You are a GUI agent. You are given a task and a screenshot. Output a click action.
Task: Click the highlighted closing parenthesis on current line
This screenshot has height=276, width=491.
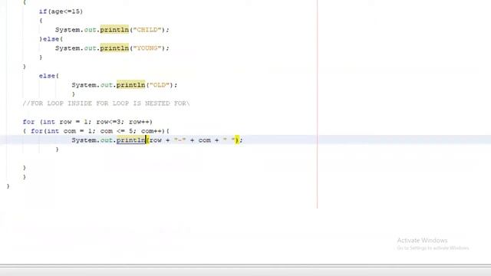tap(237, 140)
